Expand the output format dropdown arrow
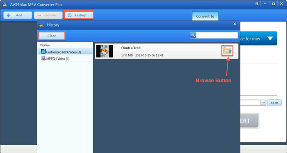This screenshot has width=287, height=153. click(x=270, y=38)
